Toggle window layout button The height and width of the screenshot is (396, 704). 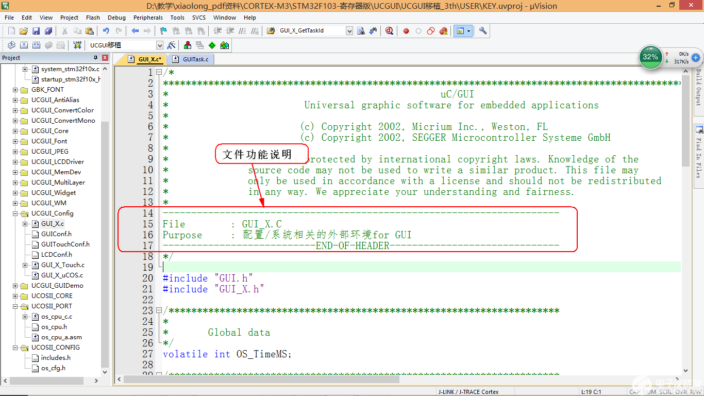tap(460, 31)
